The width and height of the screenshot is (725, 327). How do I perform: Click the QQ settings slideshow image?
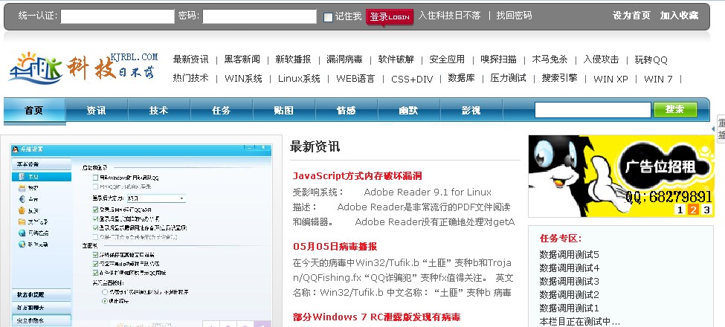(x=141, y=235)
